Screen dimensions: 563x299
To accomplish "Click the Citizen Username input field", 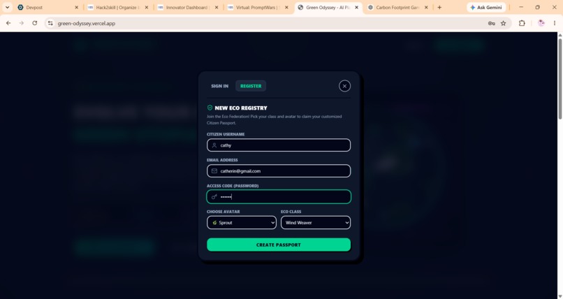I will [x=279, y=145].
